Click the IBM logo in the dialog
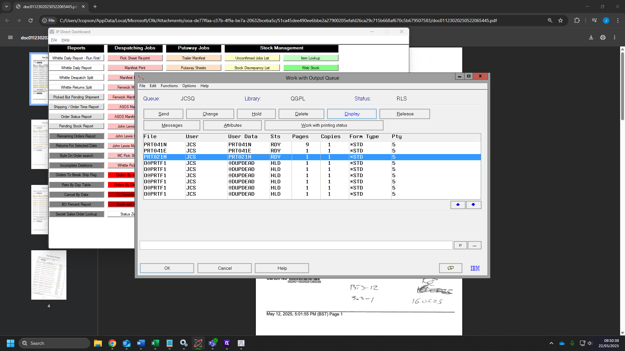Image resolution: width=625 pixels, height=351 pixels. [x=475, y=268]
